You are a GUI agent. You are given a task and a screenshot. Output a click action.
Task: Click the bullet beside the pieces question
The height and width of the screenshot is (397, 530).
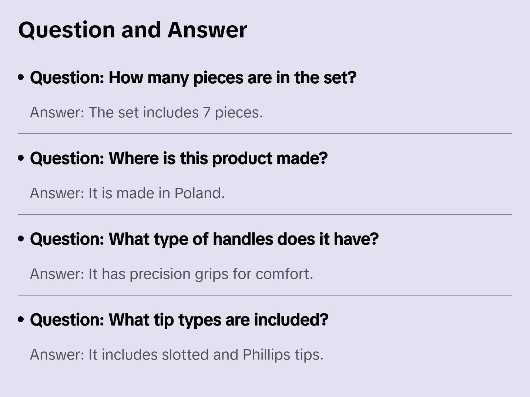(21, 78)
